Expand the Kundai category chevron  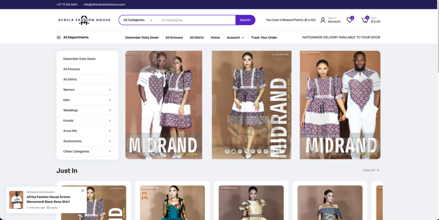[110, 121]
